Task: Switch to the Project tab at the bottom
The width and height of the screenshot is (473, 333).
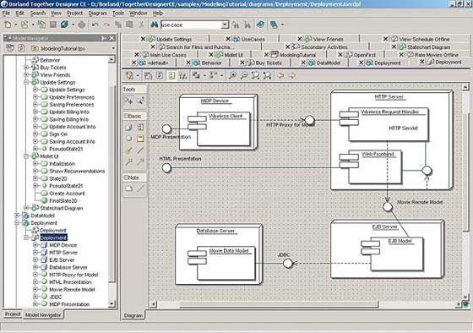Action: (x=13, y=314)
